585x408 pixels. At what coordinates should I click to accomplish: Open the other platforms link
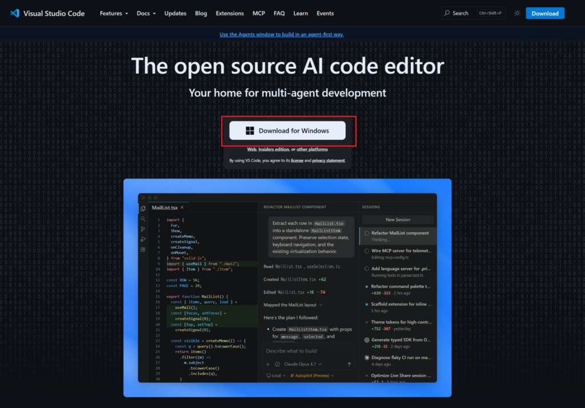tap(312, 150)
